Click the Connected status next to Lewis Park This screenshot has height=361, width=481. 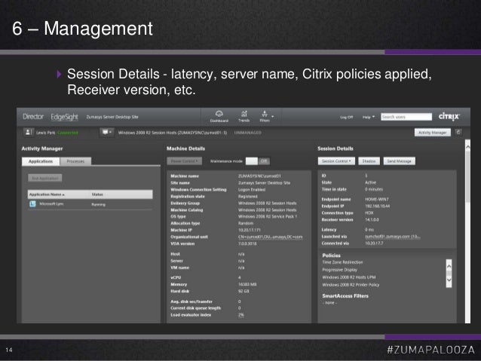coord(68,133)
